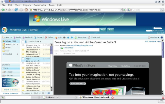
Task: Open the Privacy Statement link
Action: point(10,93)
